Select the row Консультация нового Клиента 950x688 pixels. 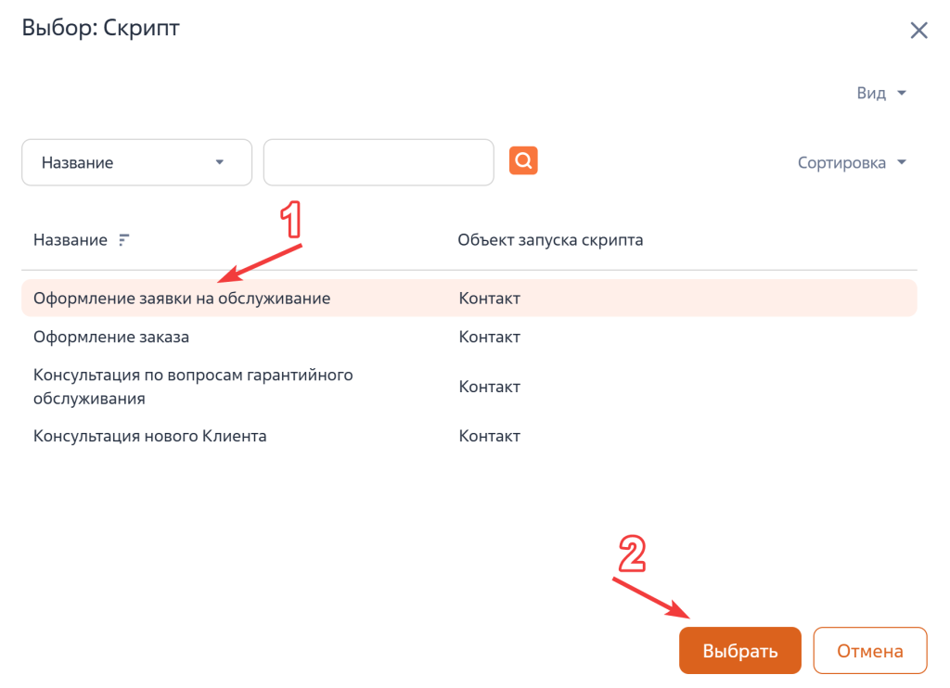(149, 435)
